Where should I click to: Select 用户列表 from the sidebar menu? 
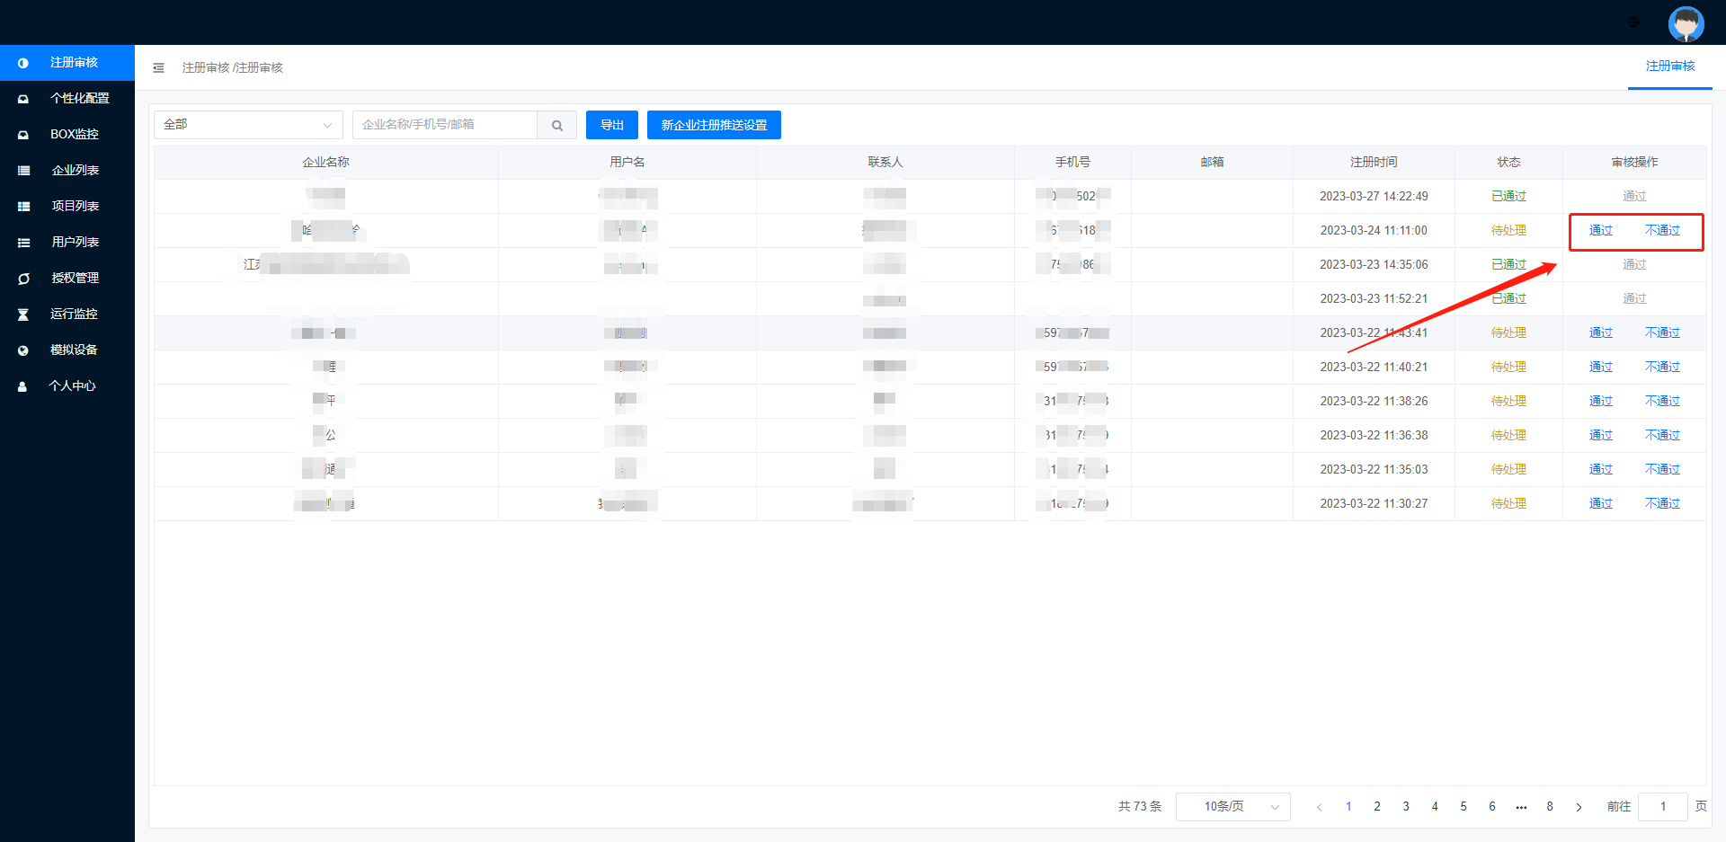click(x=75, y=242)
